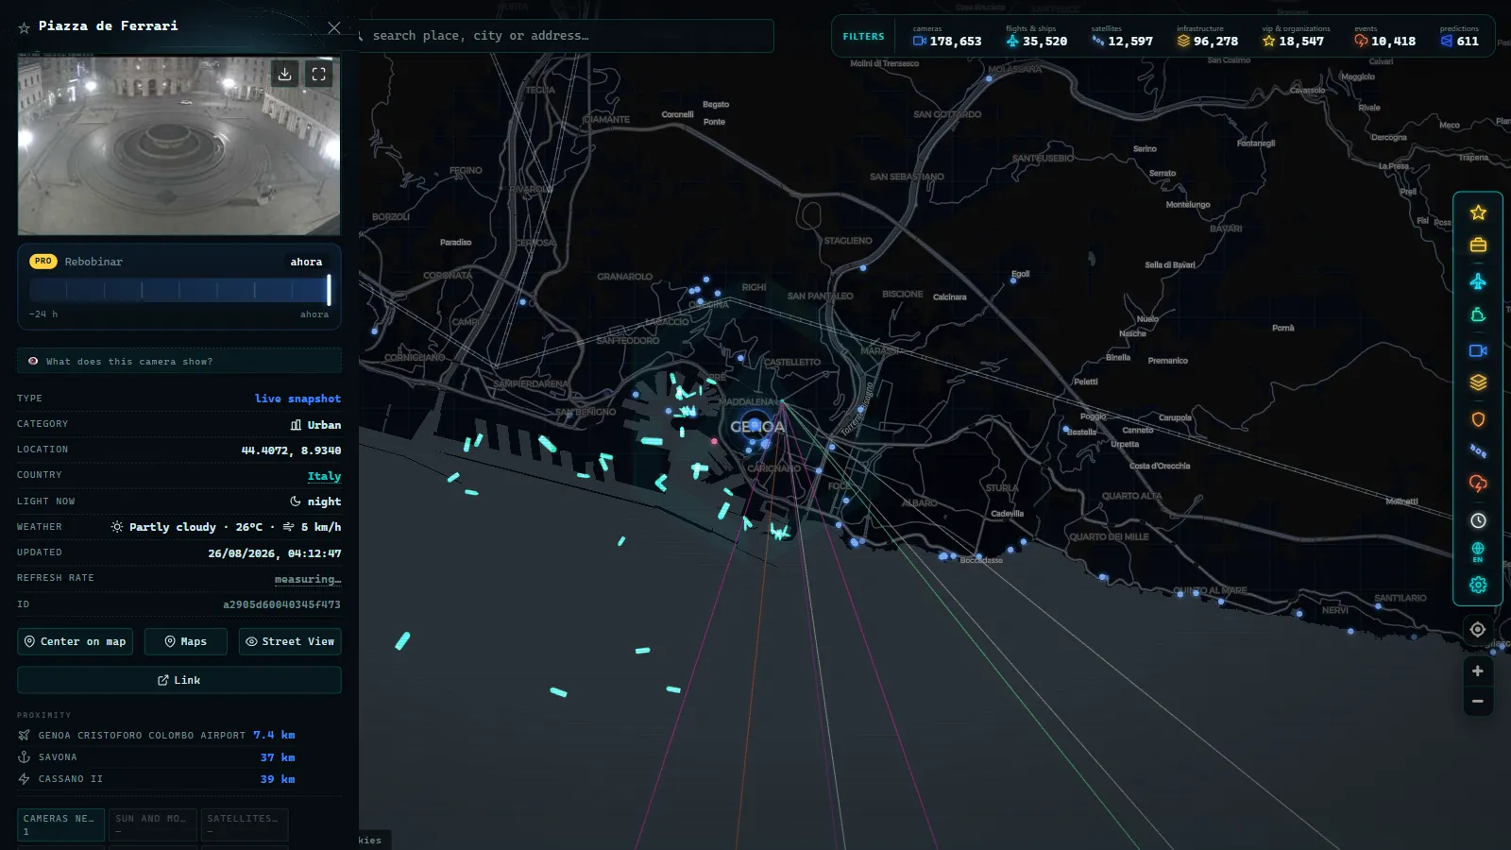Screen dimensions: 1511x850
Task: Change language with globe EN icon
Action: tap(1478, 552)
